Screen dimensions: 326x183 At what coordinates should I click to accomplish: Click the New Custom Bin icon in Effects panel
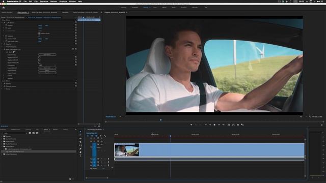[70, 178]
